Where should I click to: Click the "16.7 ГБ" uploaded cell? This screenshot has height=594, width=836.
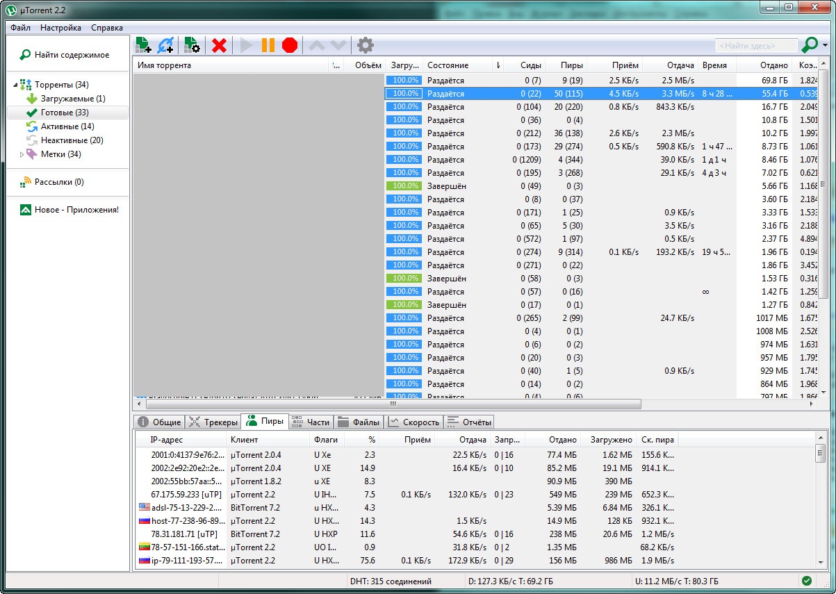pyautogui.click(x=775, y=107)
